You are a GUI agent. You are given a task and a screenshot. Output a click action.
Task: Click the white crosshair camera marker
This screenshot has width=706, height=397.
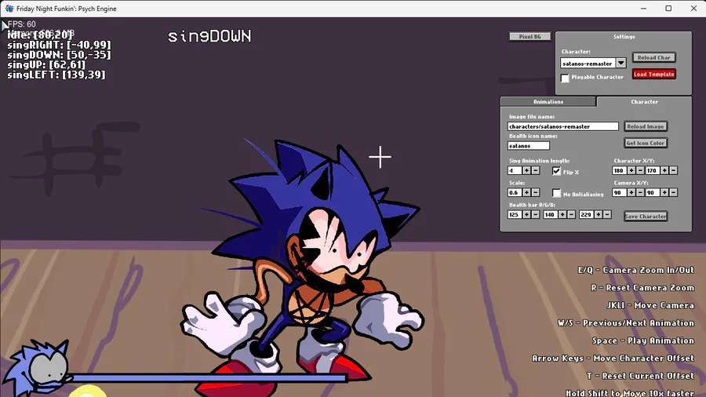380,157
